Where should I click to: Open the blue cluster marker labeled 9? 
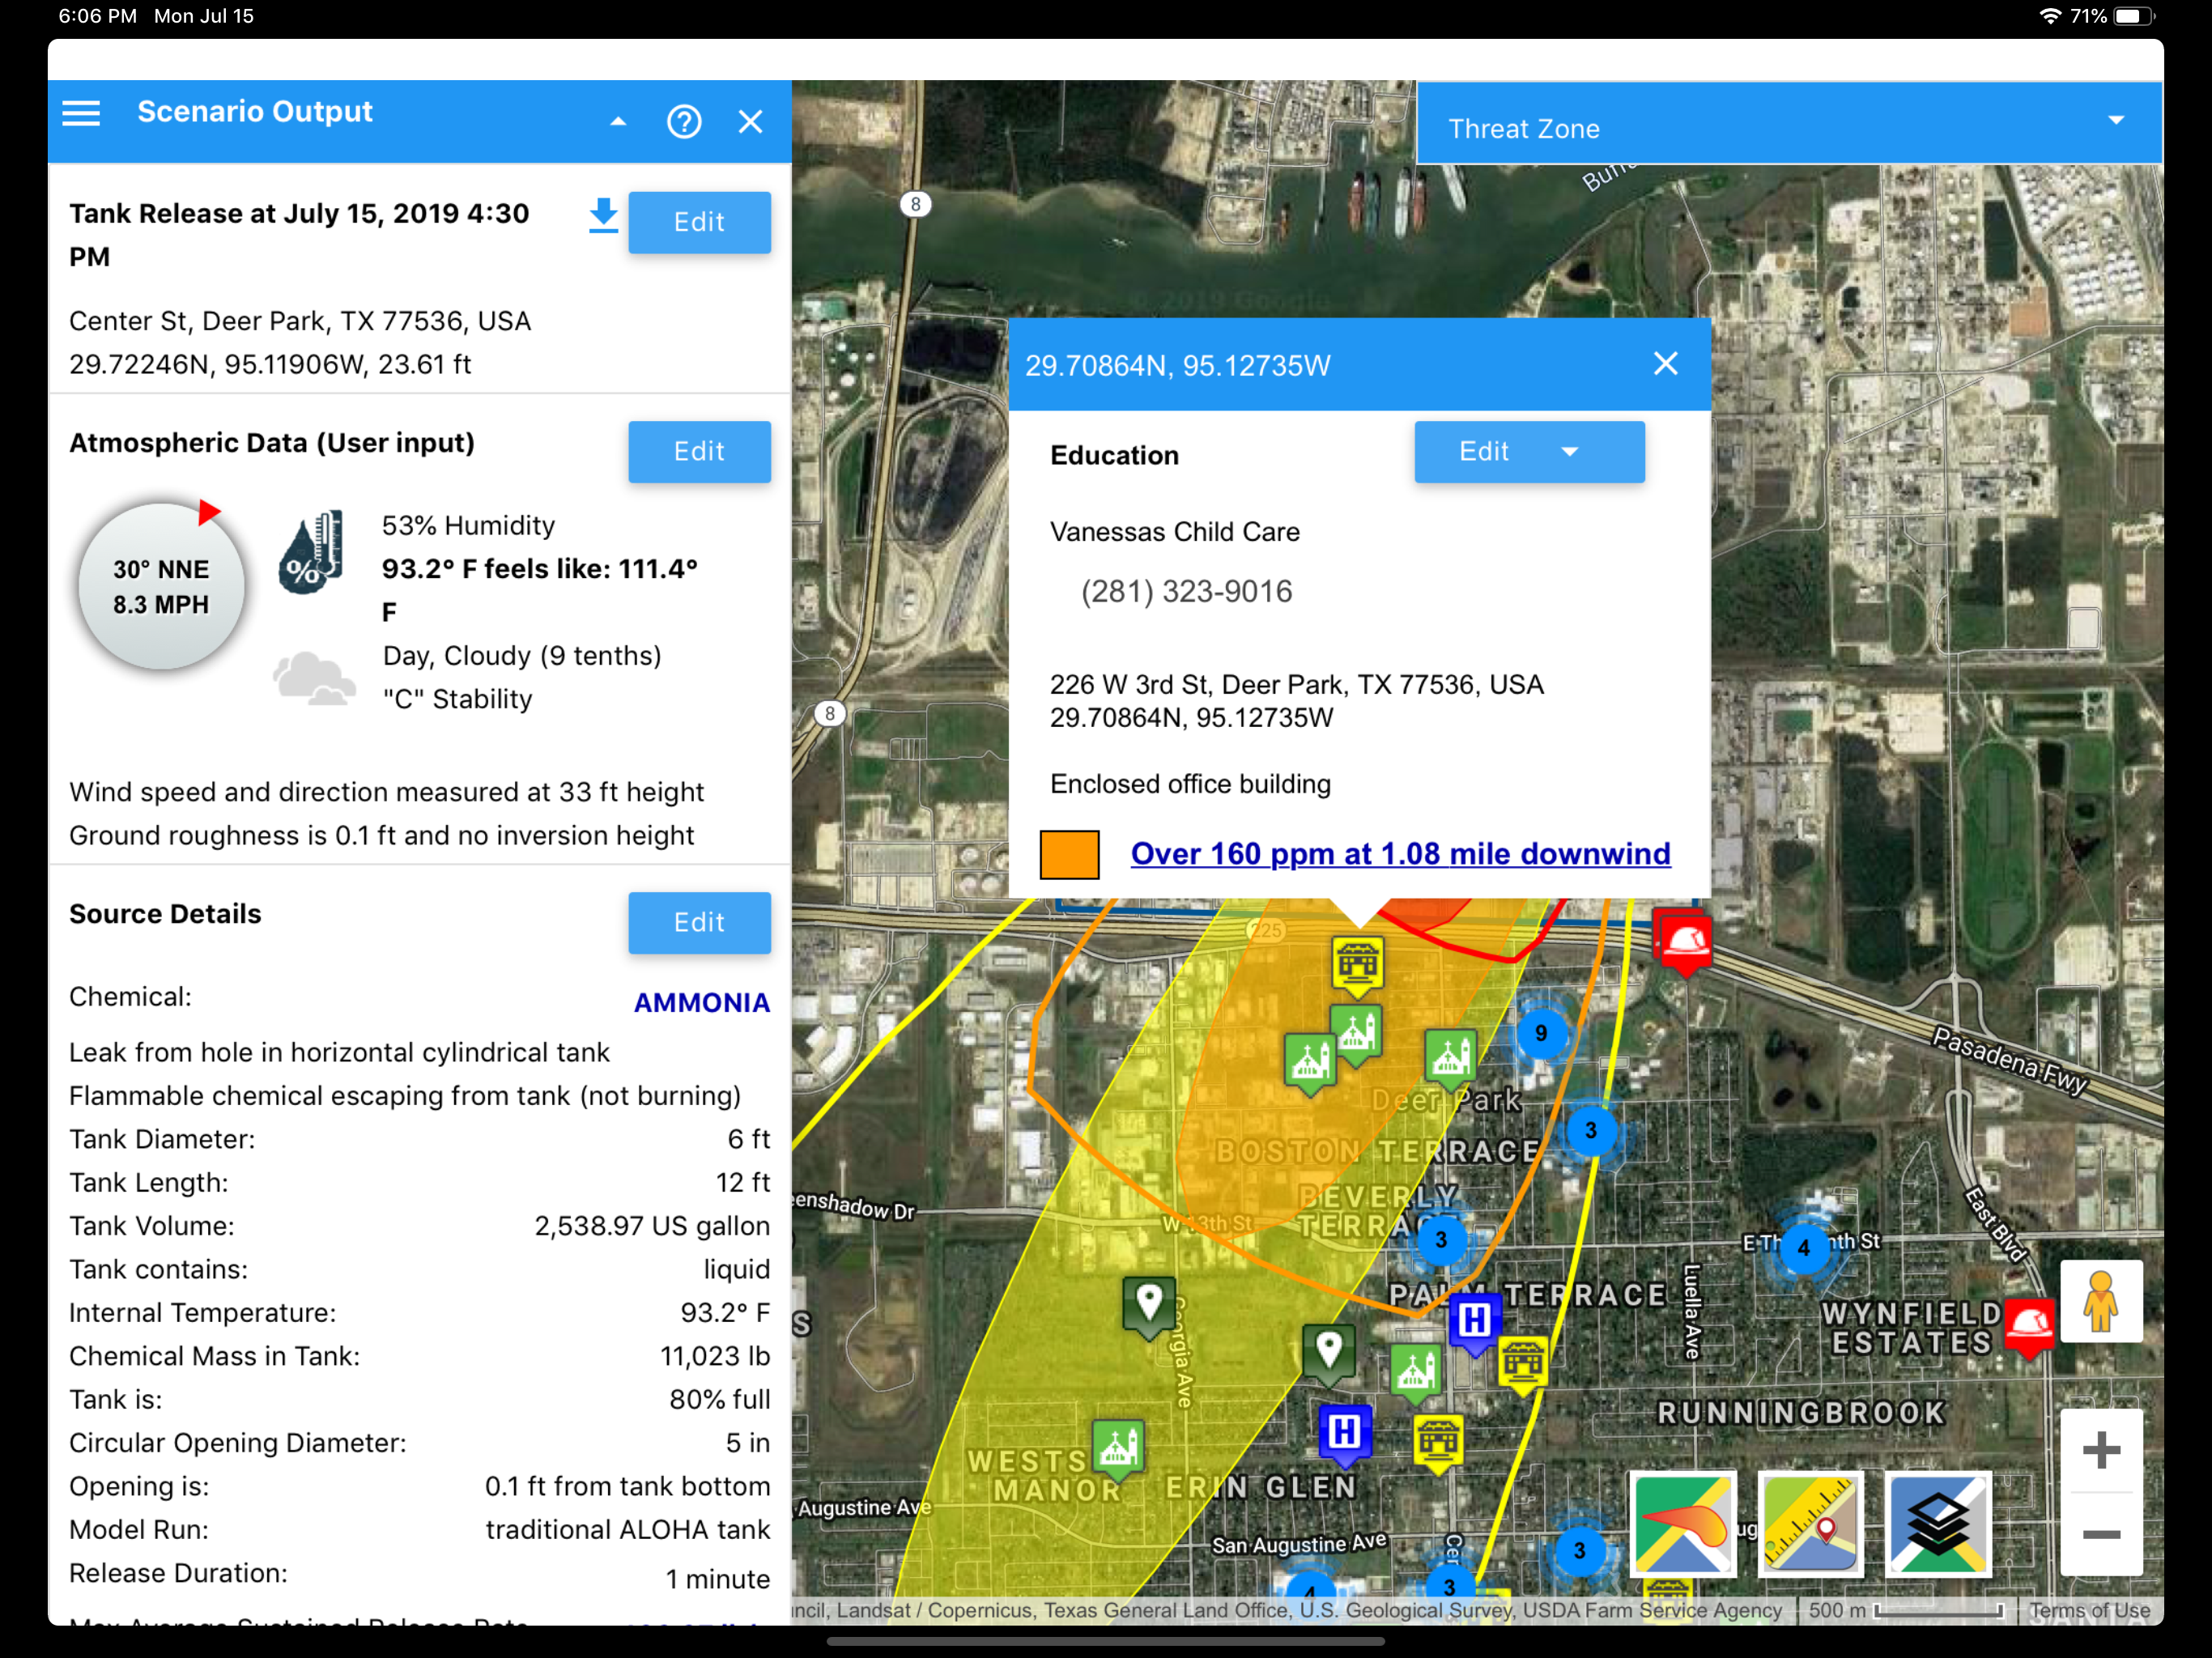pos(1541,1033)
